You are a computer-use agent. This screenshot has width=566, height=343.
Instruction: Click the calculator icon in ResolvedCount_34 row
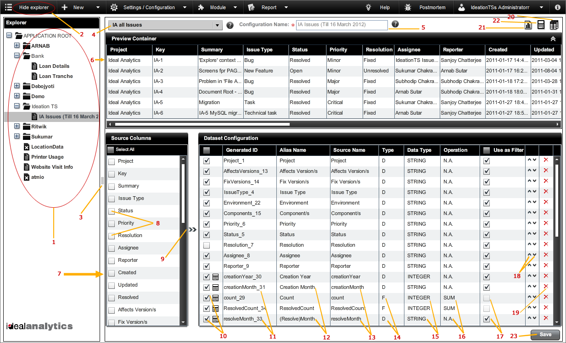[215, 309]
